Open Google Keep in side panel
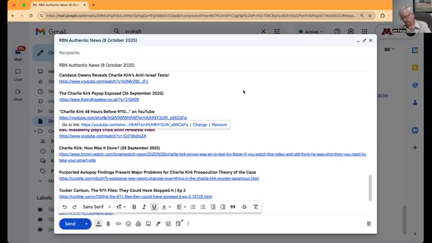432x243 pixels. pos(415,68)
